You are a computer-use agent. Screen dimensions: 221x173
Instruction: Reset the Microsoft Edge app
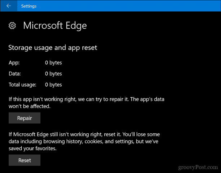pyautogui.click(x=25, y=160)
